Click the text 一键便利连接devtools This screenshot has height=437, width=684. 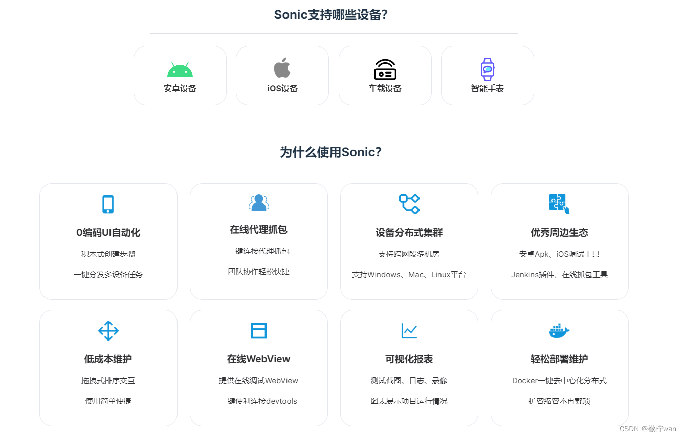[x=259, y=401]
